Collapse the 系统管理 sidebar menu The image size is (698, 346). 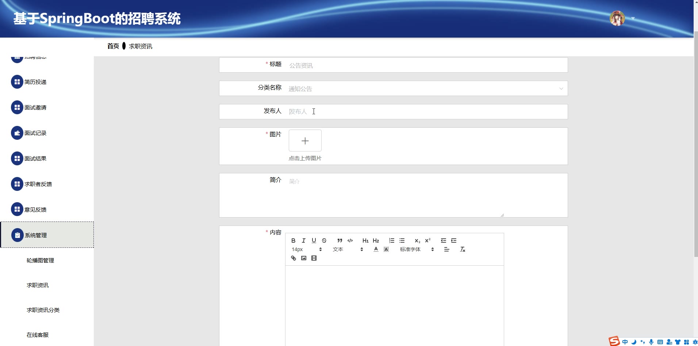(x=47, y=235)
